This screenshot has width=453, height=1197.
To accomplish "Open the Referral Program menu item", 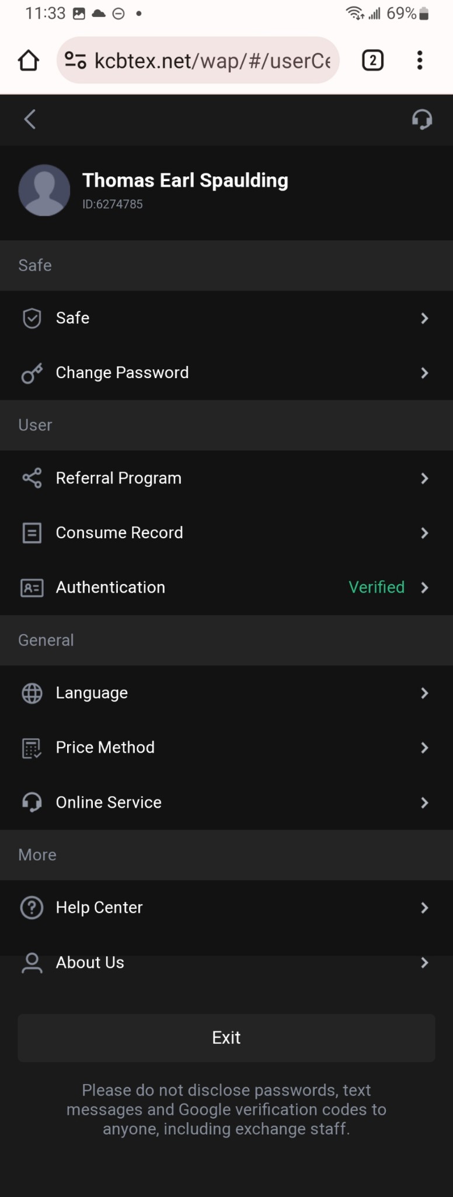I will coord(119,478).
